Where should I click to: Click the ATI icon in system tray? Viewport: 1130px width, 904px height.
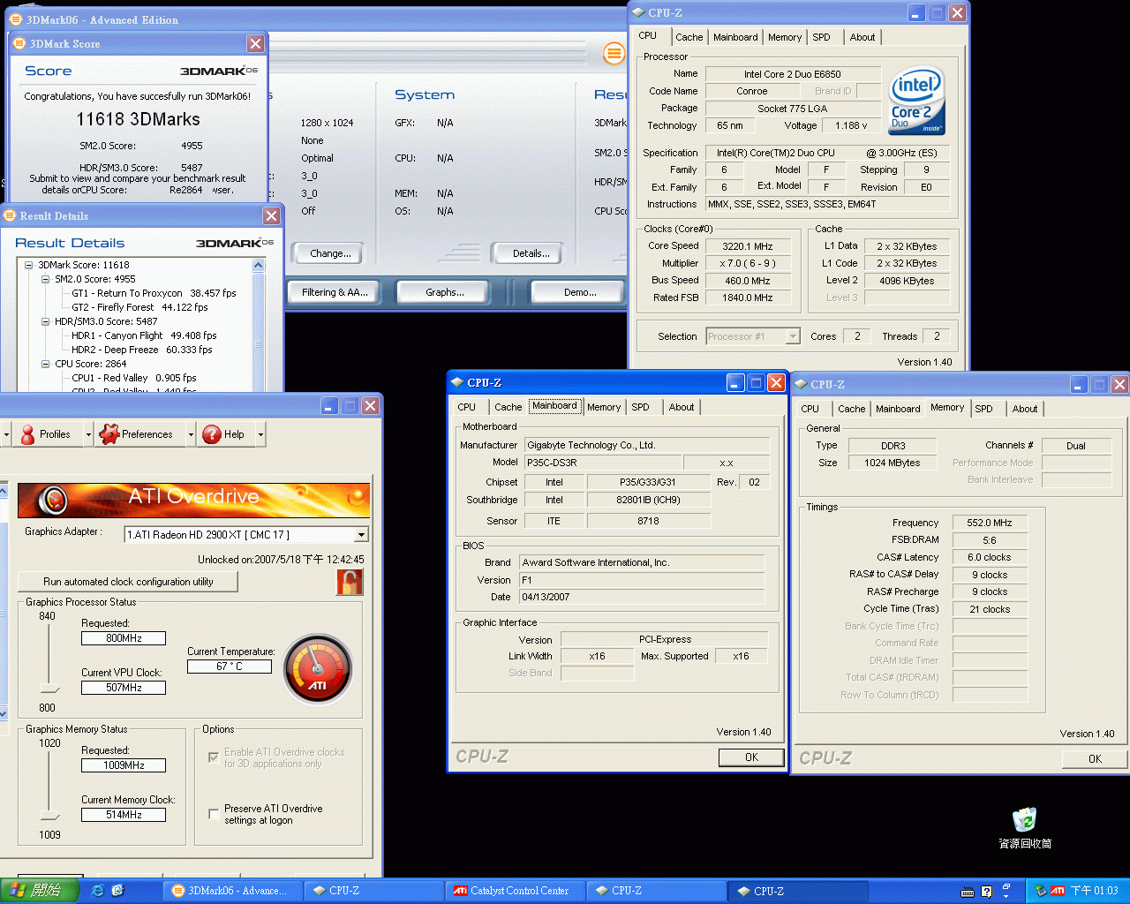click(1057, 891)
